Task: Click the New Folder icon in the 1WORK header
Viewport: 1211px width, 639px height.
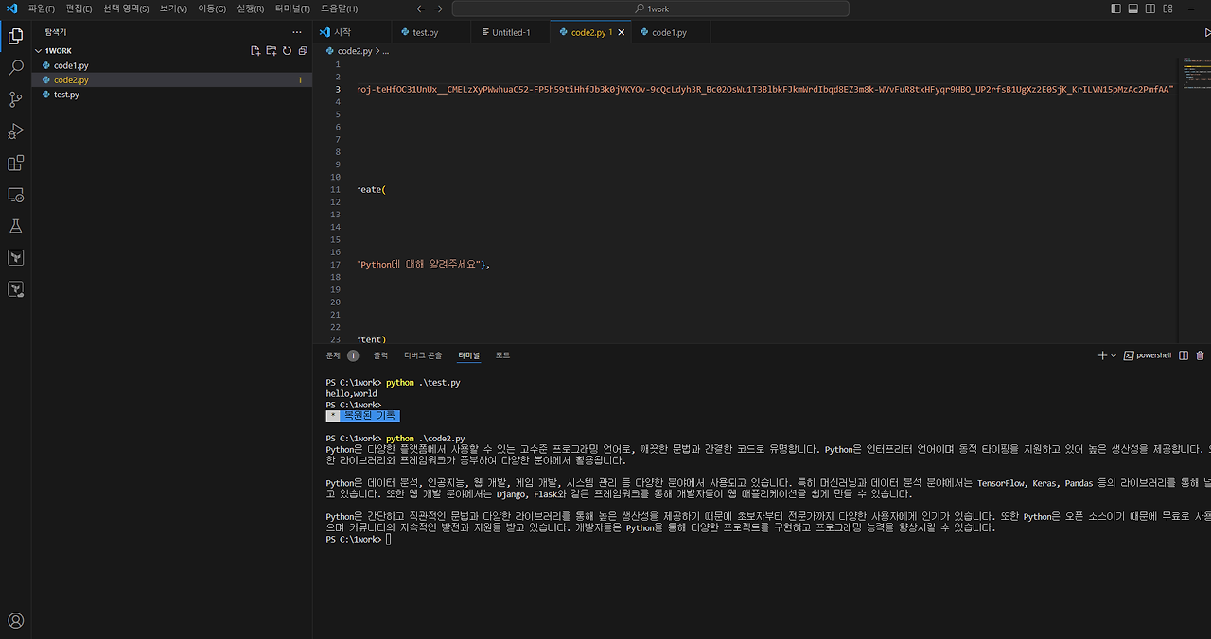Action: [272, 51]
